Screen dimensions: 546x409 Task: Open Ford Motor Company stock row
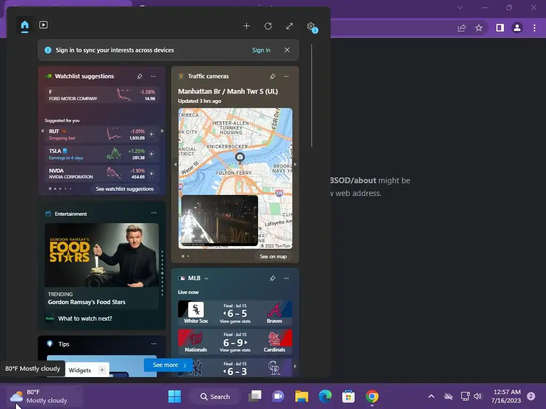(102, 95)
